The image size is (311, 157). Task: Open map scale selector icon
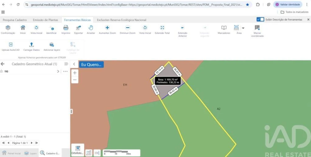[x=97, y=153]
